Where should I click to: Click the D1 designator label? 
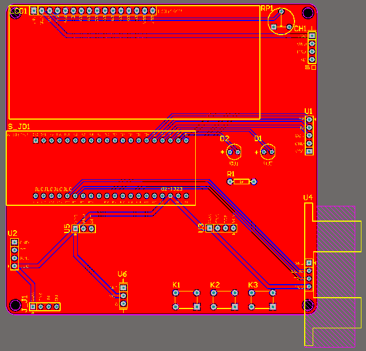pyautogui.click(x=258, y=138)
